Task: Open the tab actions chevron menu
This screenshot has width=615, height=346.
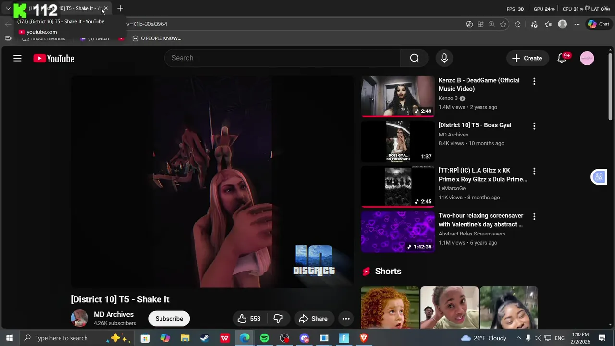Action: (8, 8)
